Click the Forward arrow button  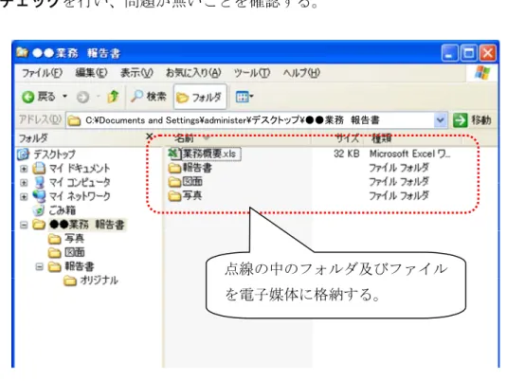pos(82,97)
